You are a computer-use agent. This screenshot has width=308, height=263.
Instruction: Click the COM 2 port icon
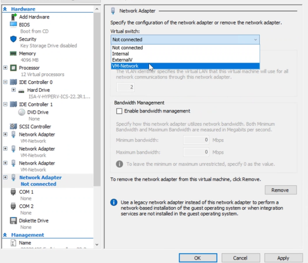click(x=13, y=206)
